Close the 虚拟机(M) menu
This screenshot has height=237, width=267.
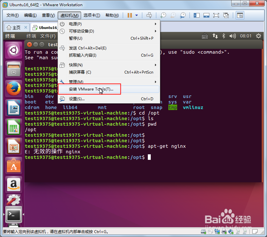click(x=69, y=15)
